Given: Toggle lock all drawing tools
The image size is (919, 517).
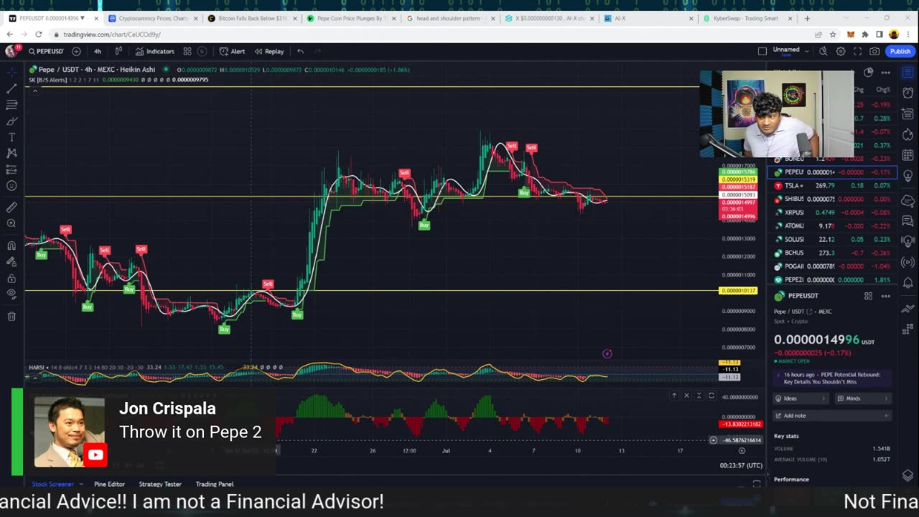Looking at the screenshot, I should click(x=11, y=278).
